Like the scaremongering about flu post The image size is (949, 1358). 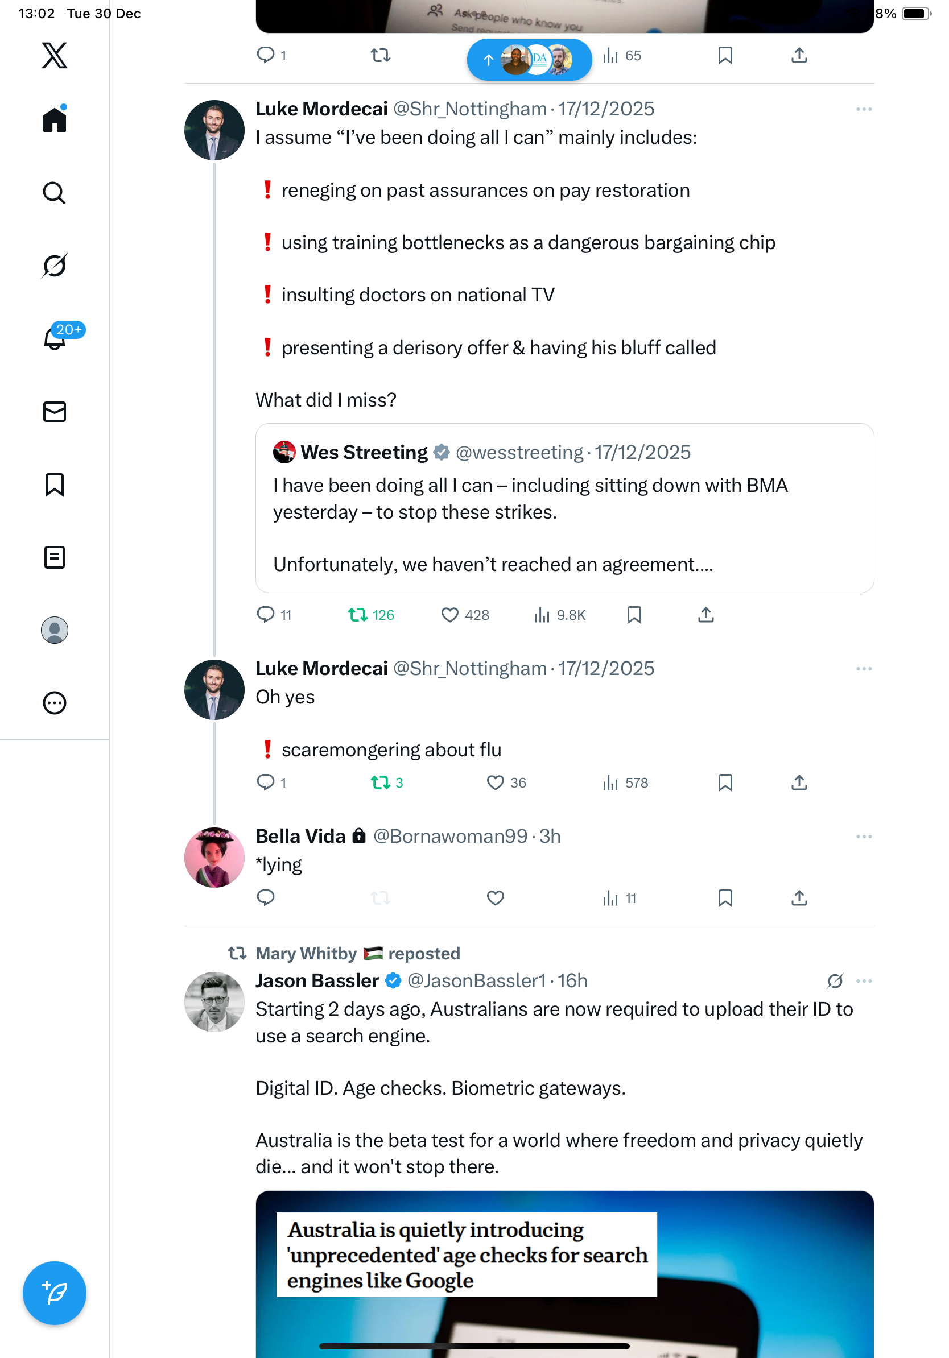[495, 782]
